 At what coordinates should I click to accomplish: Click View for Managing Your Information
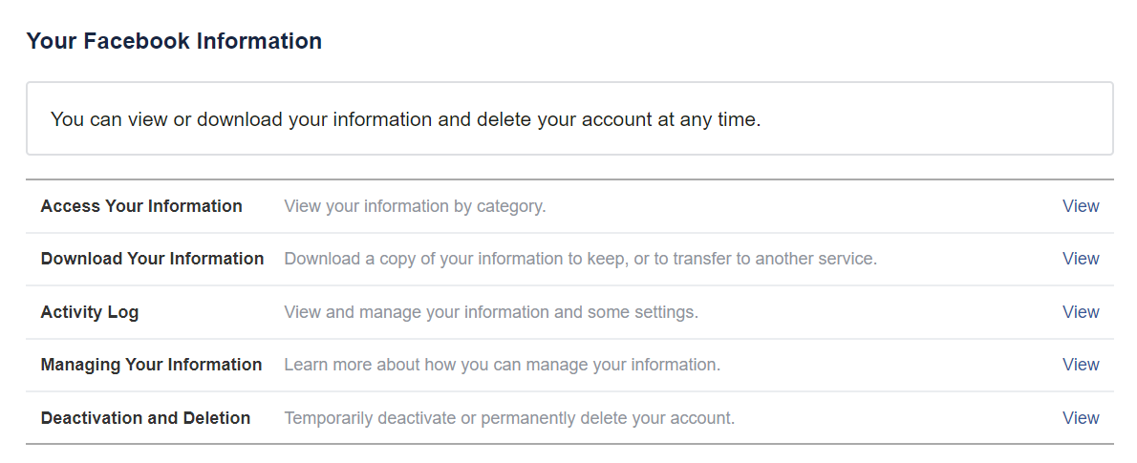[1081, 365]
